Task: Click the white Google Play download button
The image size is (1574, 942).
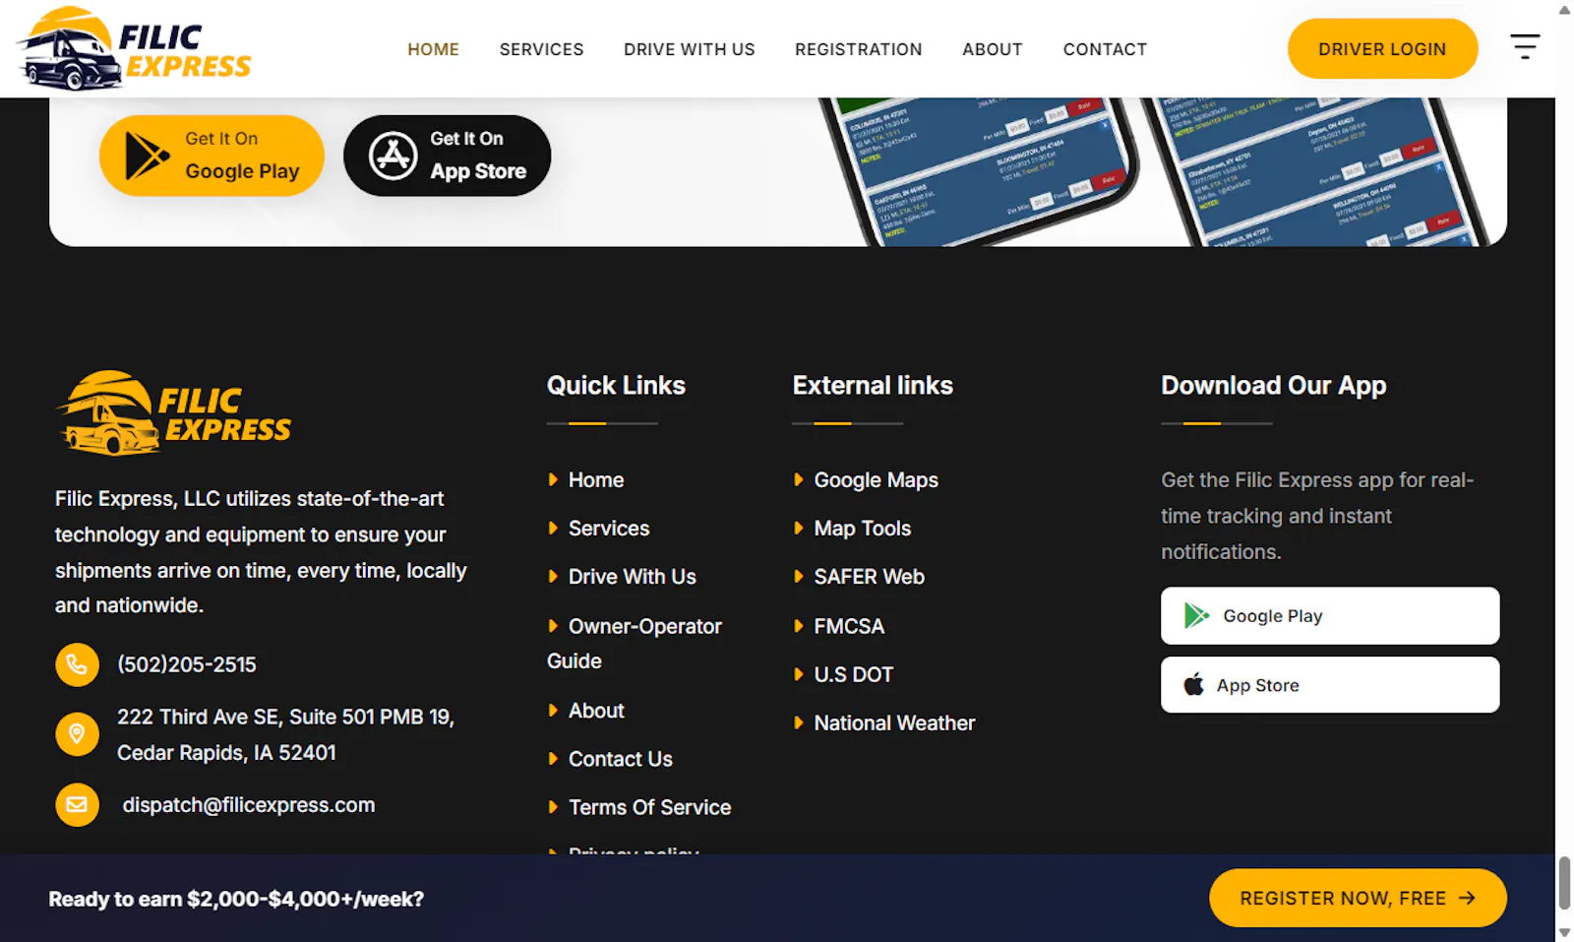Action: pyautogui.click(x=1329, y=616)
